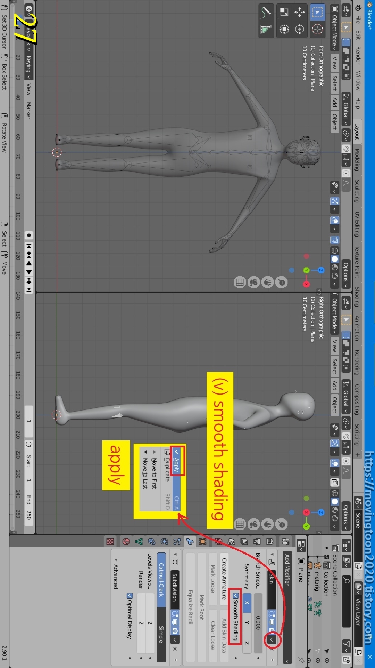The width and height of the screenshot is (375, 668).
Task: Open the Scene properties tab
Action: coord(231,541)
